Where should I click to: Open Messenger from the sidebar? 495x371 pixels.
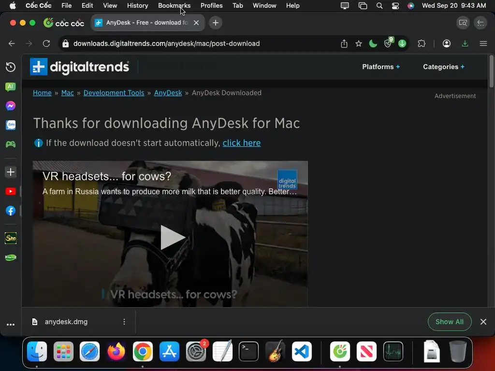pyautogui.click(x=11, y=106)
